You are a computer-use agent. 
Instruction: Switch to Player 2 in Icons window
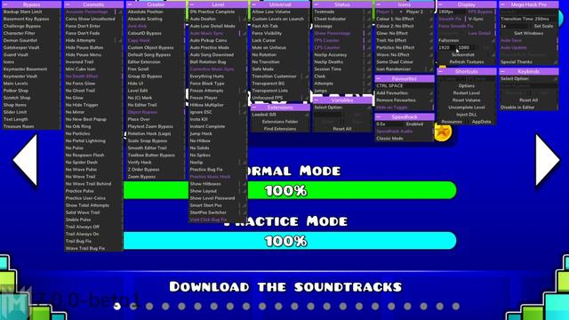414,12
